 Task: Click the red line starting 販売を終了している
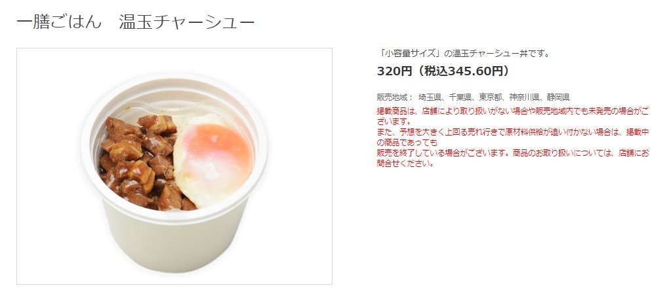point(513,153)
